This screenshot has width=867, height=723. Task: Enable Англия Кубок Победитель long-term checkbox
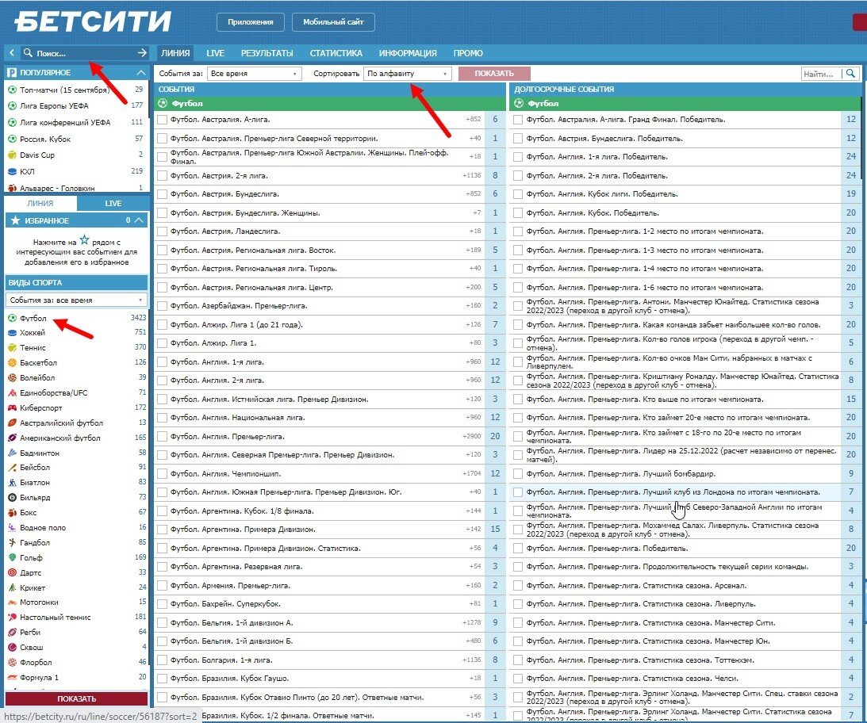tap(518, 212)
